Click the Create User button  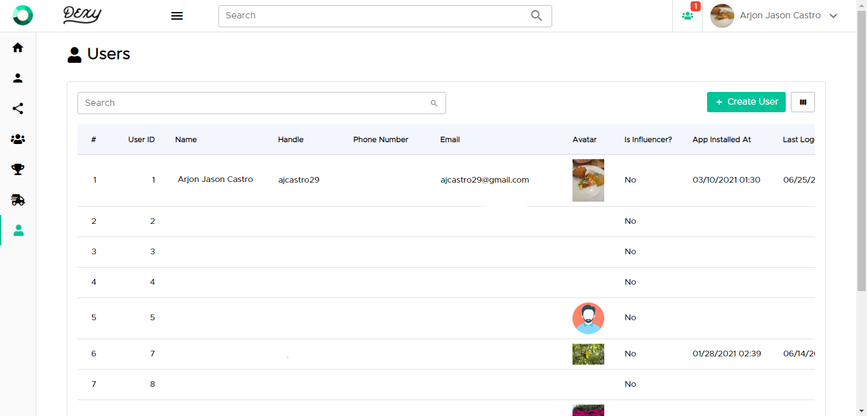(746, 102)
